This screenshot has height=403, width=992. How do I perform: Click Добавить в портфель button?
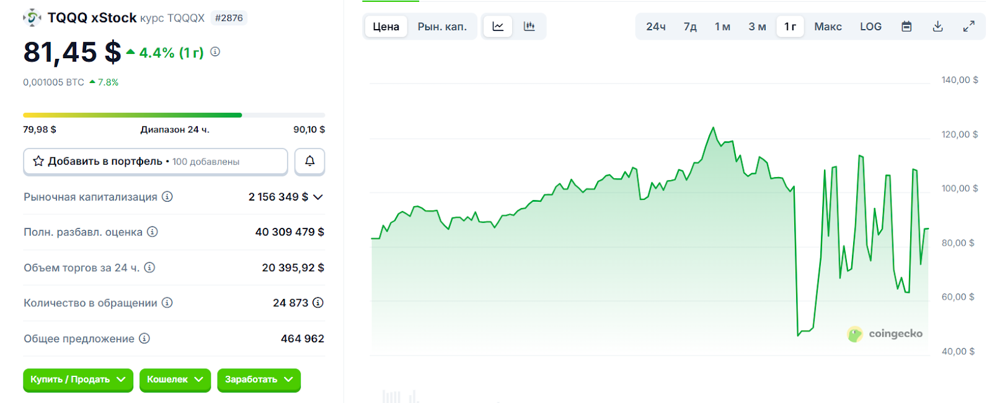click(156, 162)
